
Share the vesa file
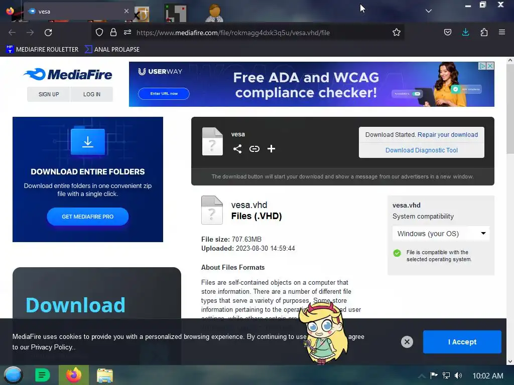coord(237,149)
